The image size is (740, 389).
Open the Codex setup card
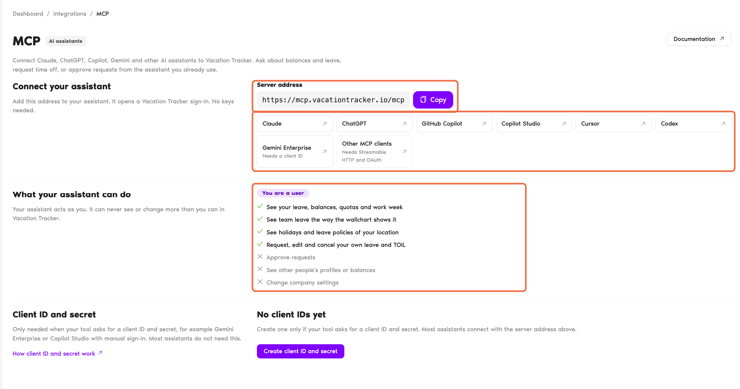pos(693,124)
